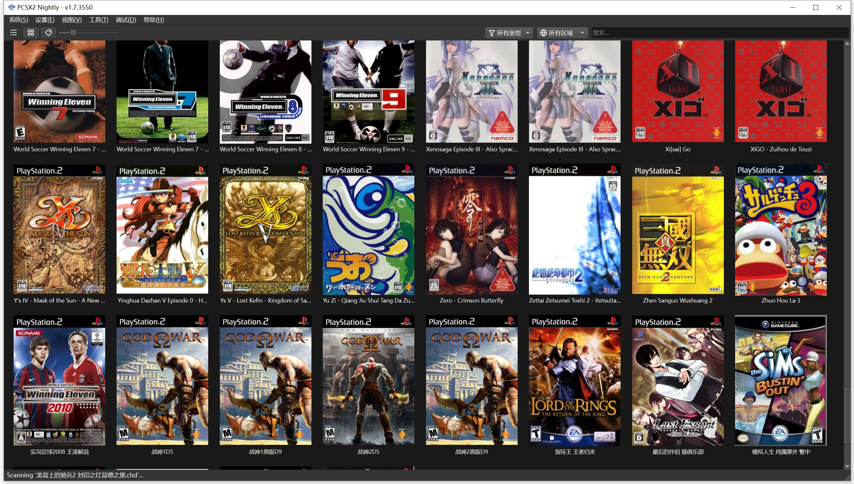Select Yu Zi Qiang Jiu Shui cover
Screen dimensions: 854x484
point(369,229)
